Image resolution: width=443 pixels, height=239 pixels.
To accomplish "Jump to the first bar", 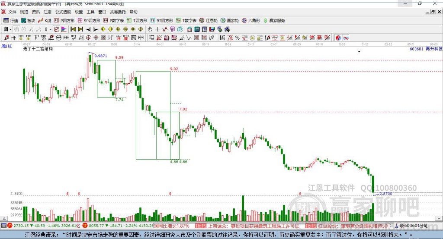I will (x=73, y=29).
